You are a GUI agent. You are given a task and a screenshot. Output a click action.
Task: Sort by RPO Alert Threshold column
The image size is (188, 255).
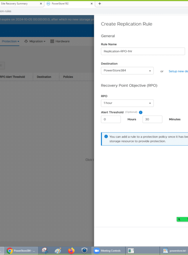click(x=13, y=77)
